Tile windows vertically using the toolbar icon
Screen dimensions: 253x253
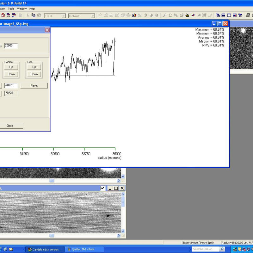tap(229, 15)
